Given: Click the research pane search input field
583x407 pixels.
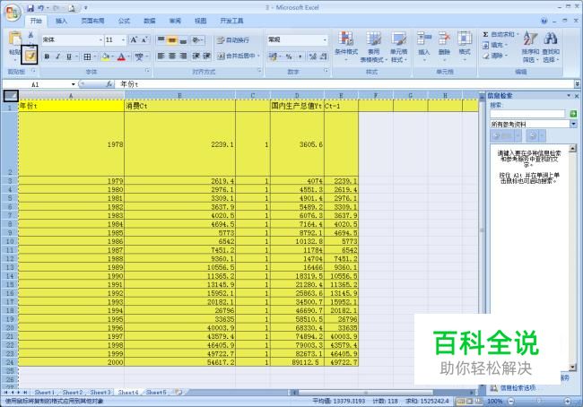Looking at the screenshot, I should pyautogui.click(x=527, y=114).
